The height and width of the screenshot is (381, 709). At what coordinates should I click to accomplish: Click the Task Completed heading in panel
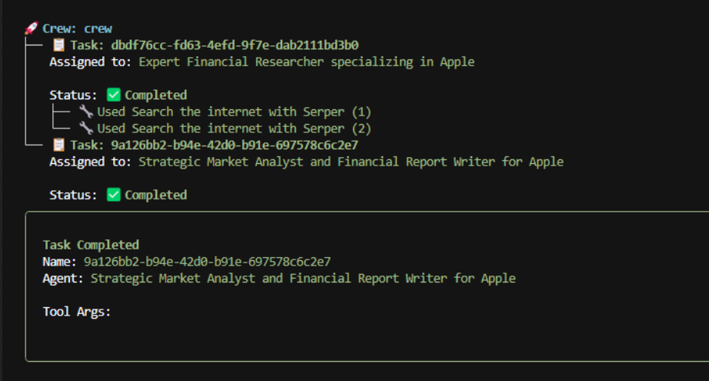(91, 245)
